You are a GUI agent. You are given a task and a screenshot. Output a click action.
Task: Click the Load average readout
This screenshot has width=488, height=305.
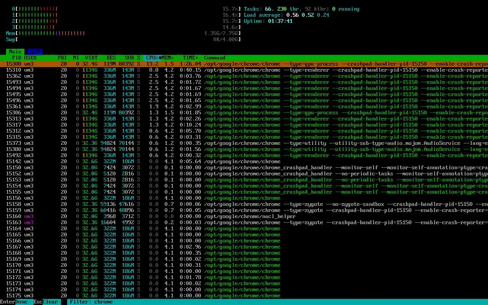[x=286, y=15]
